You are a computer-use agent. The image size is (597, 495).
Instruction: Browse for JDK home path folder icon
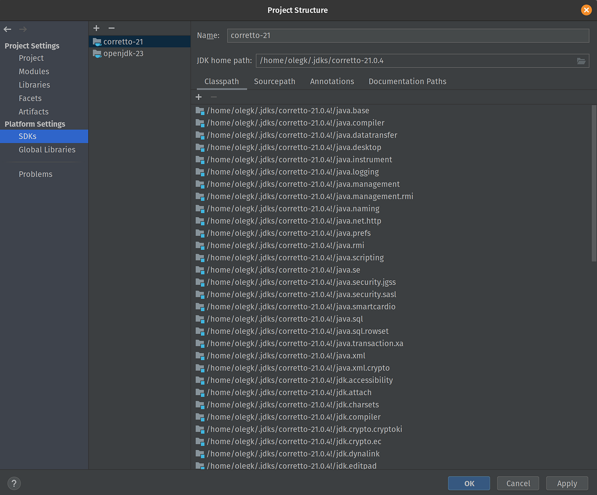coord(581,61)
